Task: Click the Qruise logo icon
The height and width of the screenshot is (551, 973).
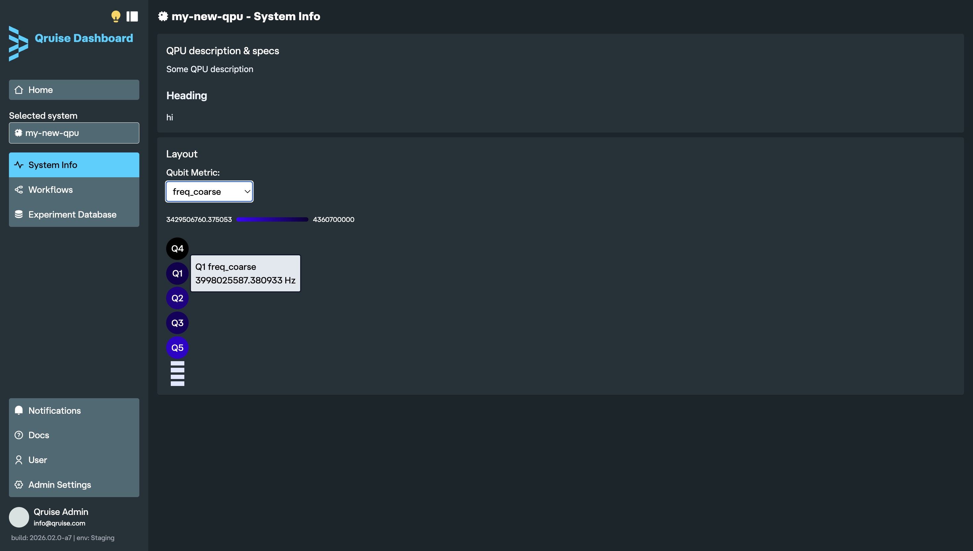Action: (x=18, y=44)
